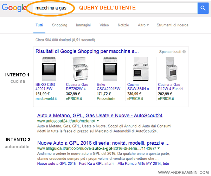
Task: Click mediaworld.it seller name
Action: click(46, 99)
